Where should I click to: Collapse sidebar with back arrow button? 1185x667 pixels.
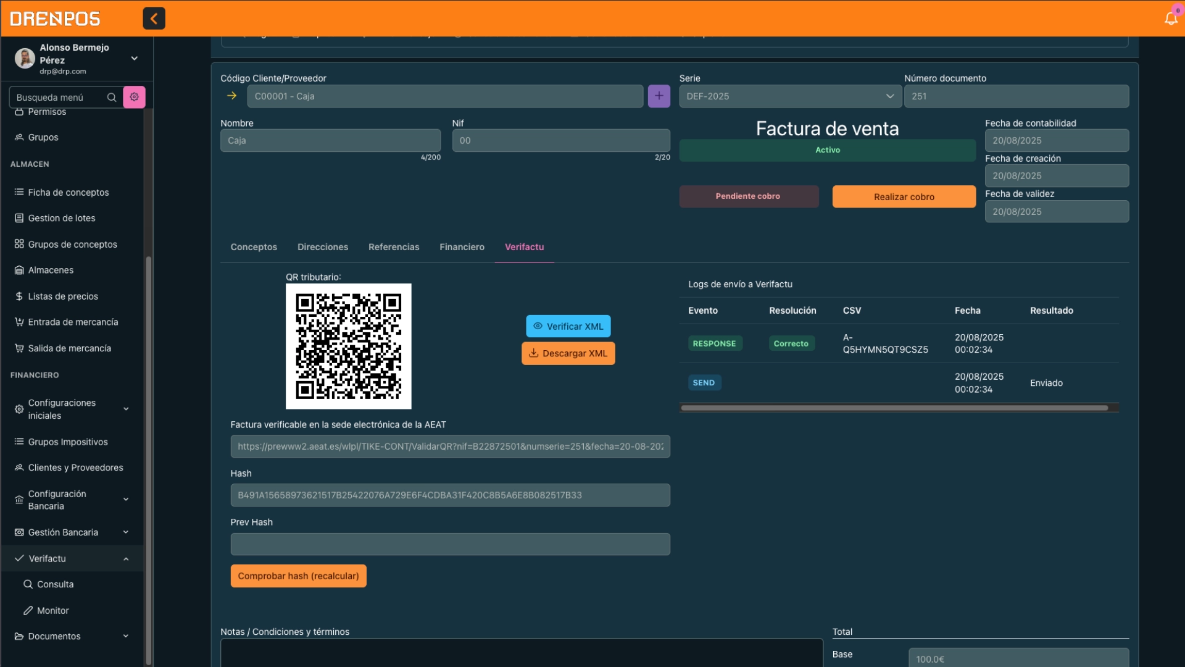[154, 19]
